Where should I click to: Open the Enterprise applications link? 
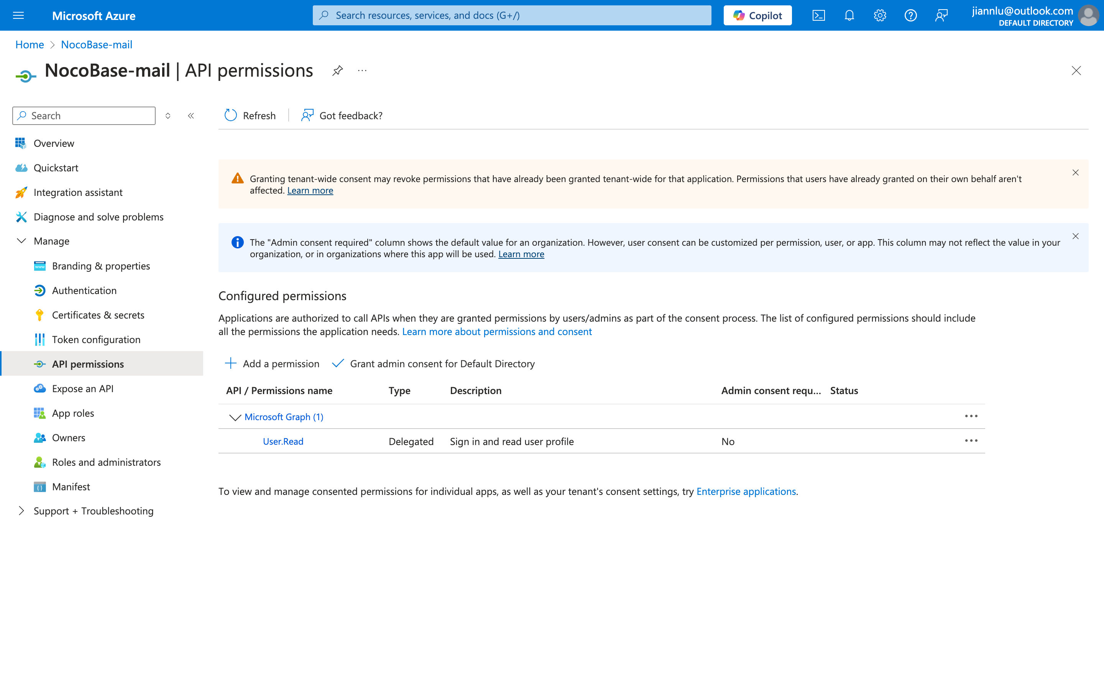pos(746,491)
